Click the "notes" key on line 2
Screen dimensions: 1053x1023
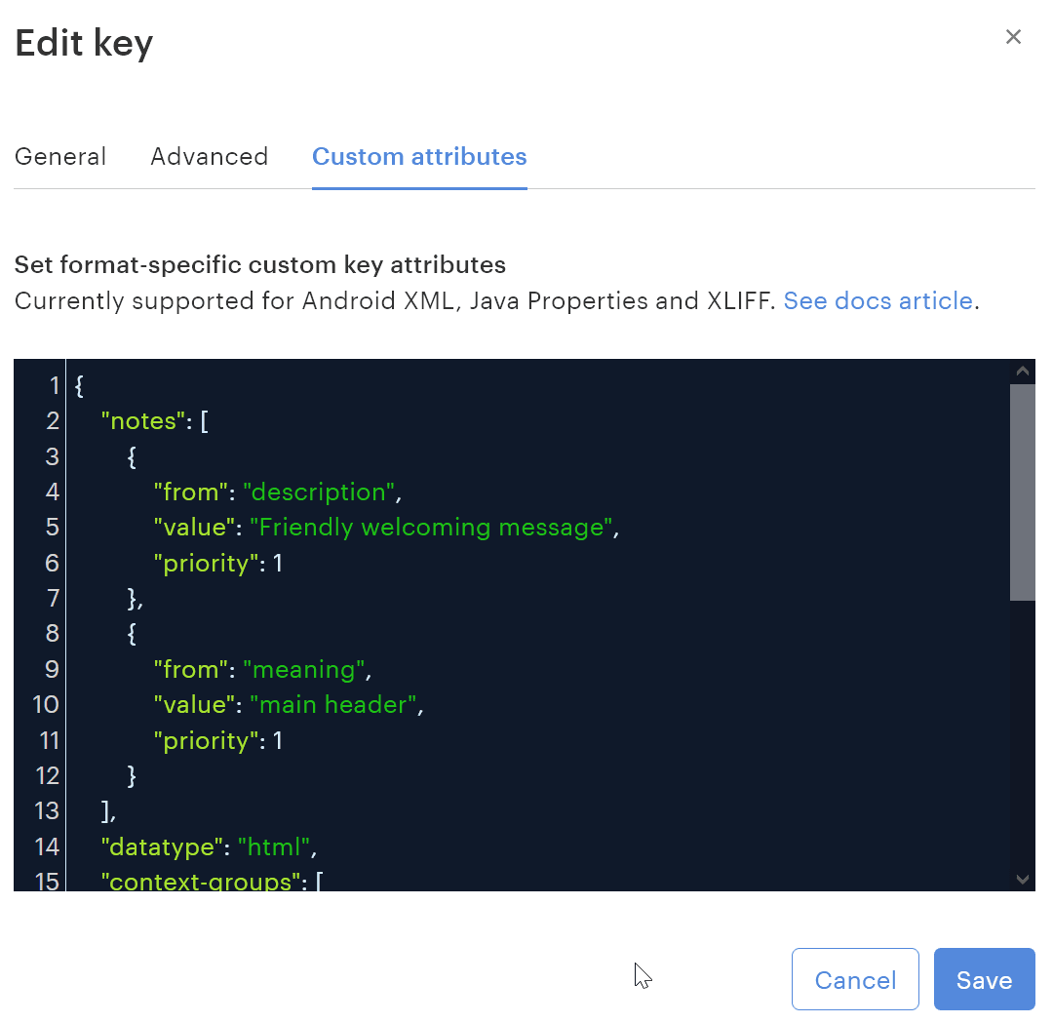pos(143,421)
